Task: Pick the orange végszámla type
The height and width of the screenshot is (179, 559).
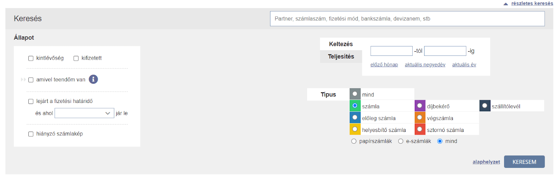Action: (x=420, y=118)
